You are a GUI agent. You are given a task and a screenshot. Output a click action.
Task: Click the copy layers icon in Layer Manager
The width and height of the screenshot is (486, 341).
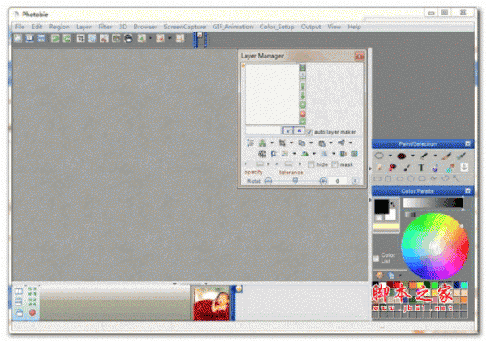tap(301, 143)
